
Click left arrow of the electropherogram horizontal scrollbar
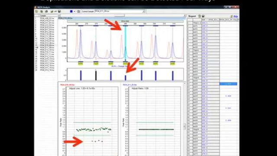point(59,16)
